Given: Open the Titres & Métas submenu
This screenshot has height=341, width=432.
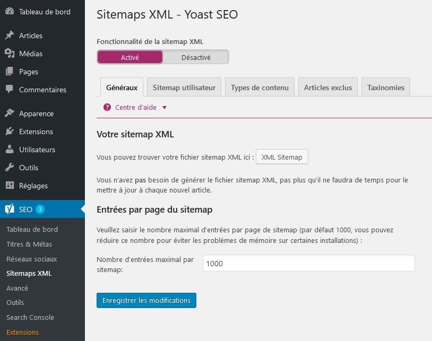Looking at the screenshot, I should 29,244.
